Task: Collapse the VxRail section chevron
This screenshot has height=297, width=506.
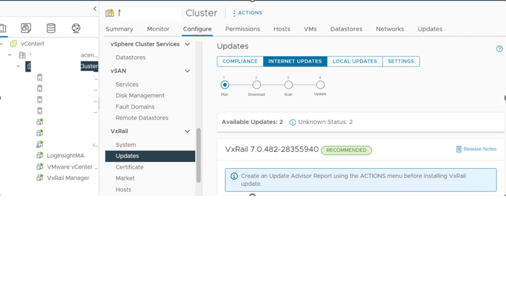Action: [x=187, y=132]
